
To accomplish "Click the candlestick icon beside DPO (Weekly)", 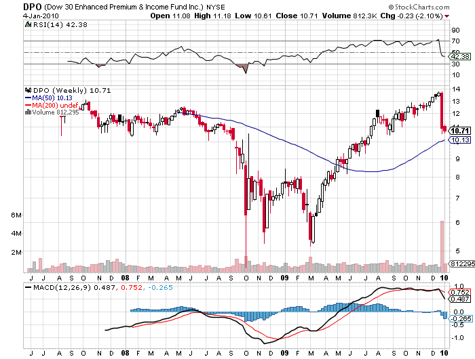I will pos(28,90).
